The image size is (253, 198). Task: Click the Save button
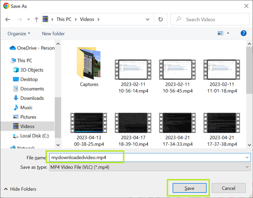(190, 188)
